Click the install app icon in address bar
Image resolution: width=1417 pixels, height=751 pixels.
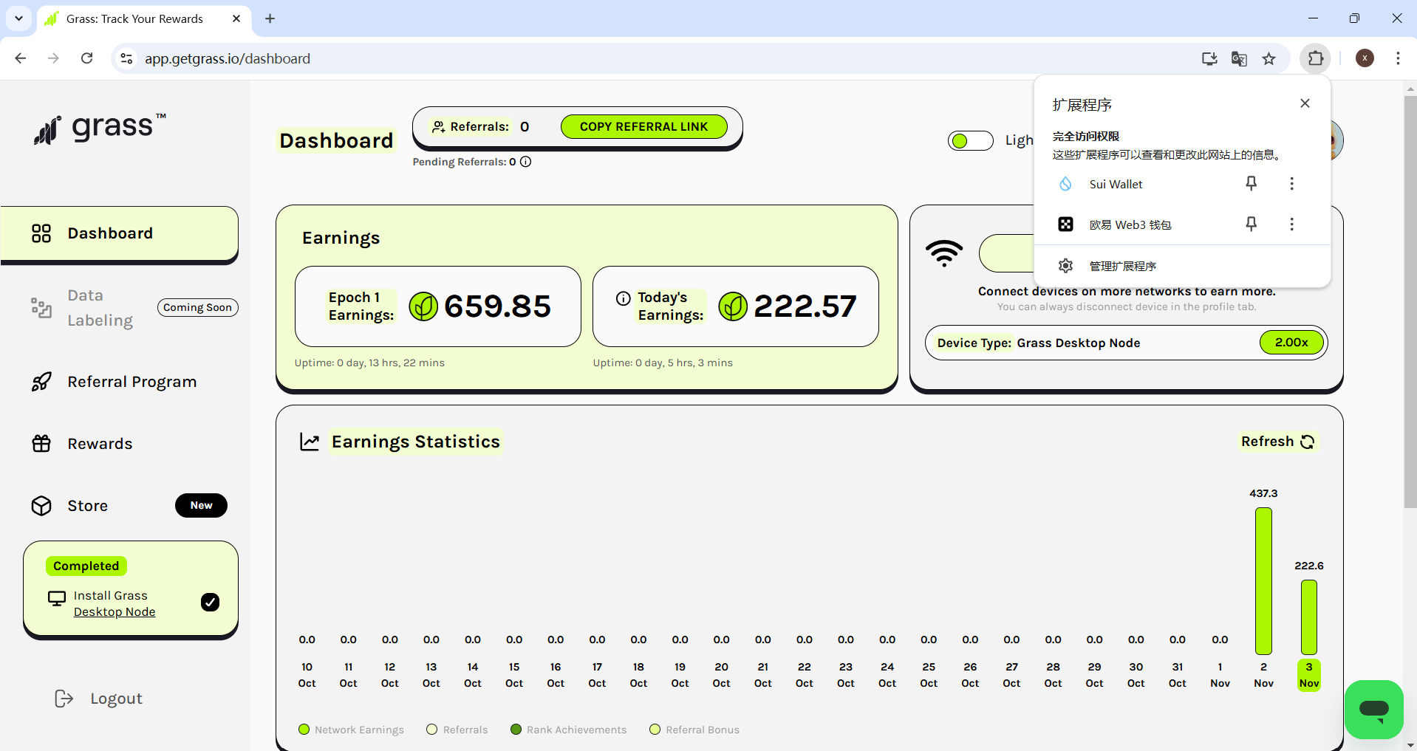click(1209, 58)
